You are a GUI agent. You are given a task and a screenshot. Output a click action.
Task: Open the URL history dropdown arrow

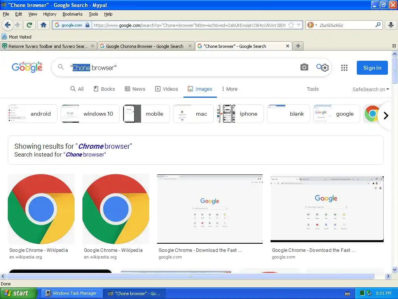point(299,25)
